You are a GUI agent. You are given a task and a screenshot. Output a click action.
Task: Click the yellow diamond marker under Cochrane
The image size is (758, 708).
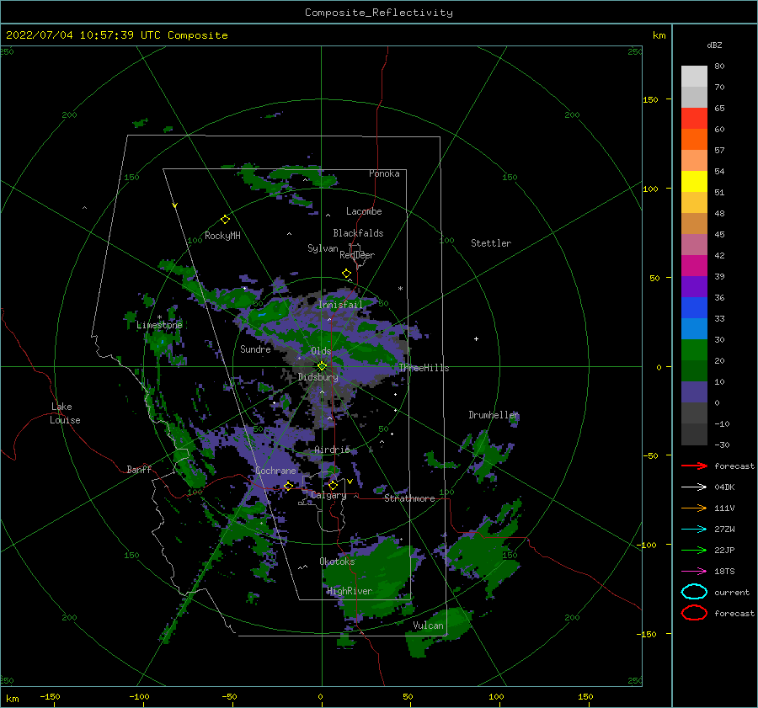[x=288, y=486]
